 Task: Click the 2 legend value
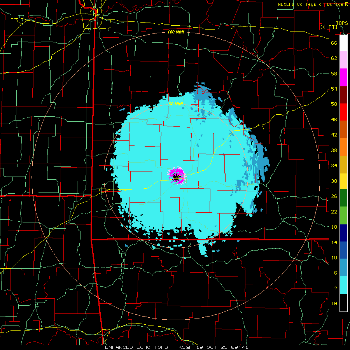point(335,289)
